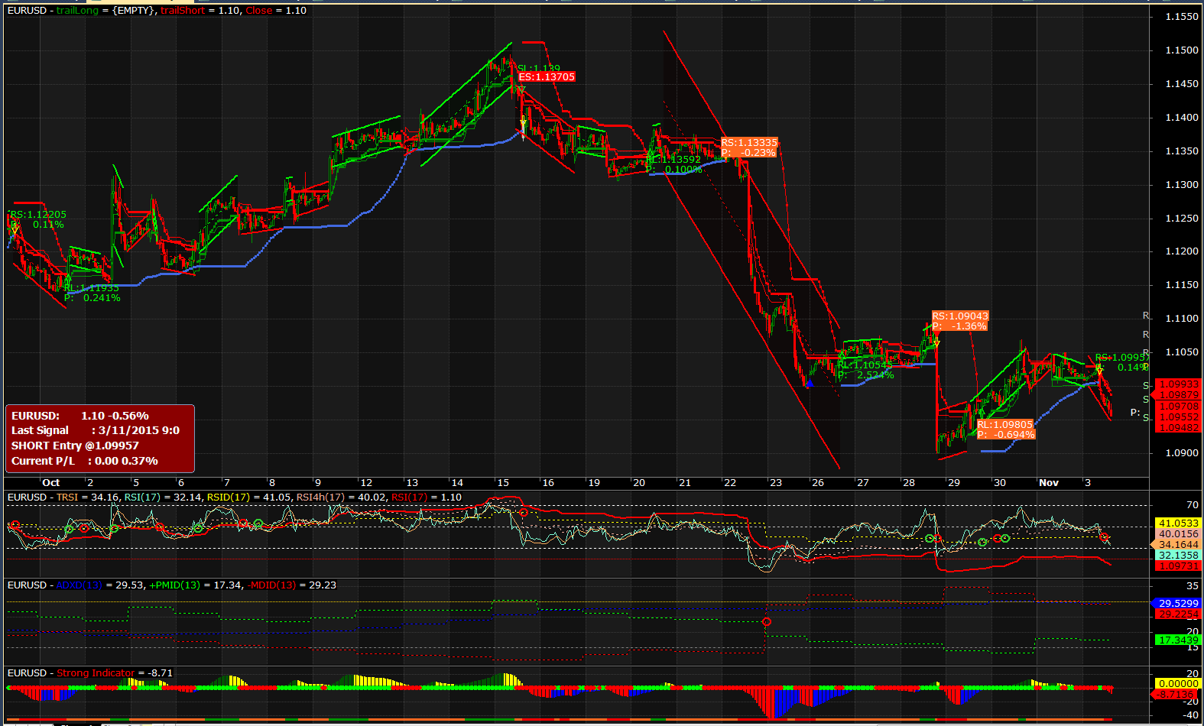Click the yellow 0.00000 indicator value tag

pyautogui.click(x=1176, y=683)
